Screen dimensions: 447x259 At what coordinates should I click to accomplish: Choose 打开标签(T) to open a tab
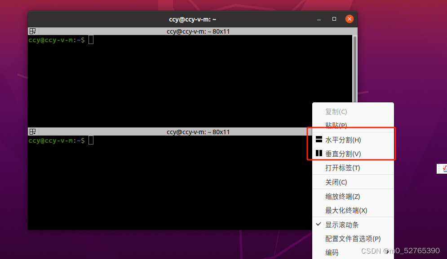(353, 168)
